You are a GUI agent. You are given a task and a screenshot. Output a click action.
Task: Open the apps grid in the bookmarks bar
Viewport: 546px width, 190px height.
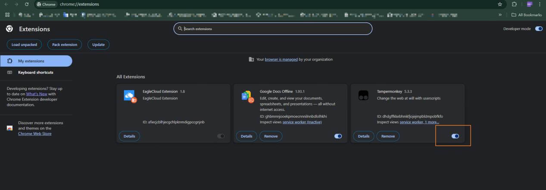(7, 15)
